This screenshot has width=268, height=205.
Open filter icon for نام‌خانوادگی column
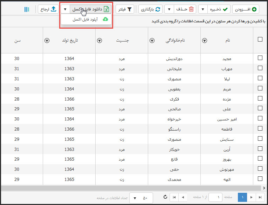tap(152, 41)
